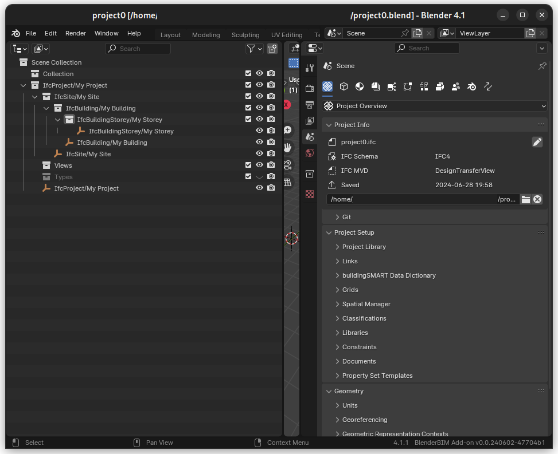Select the Project Overview BIM tab icon
The height and width of the screenshot is (454, 558).
coord(327,87)
